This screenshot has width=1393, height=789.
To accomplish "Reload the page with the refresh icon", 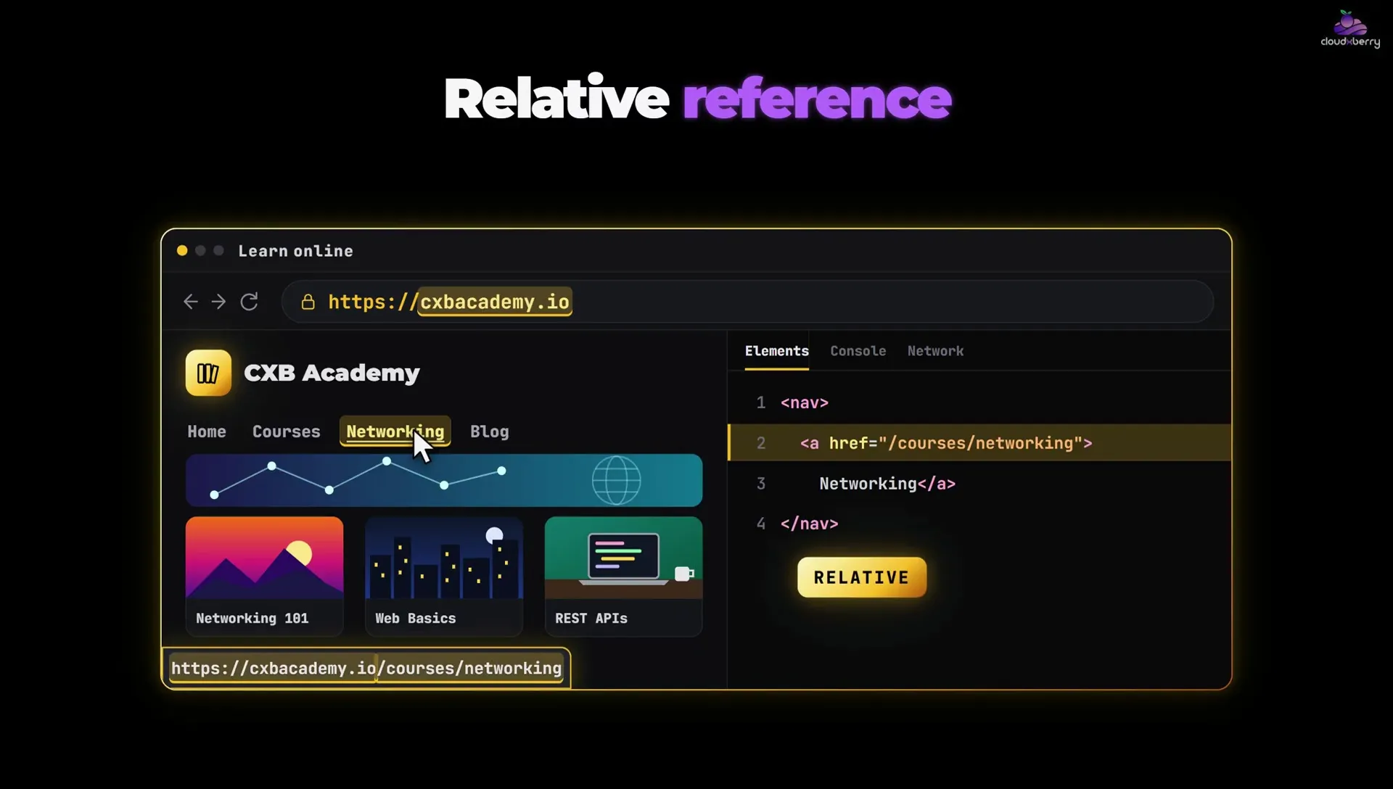I will (249, 302).
